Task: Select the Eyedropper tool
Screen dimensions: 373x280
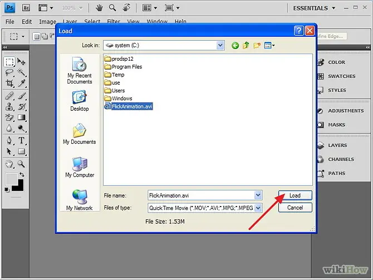Action: pyautogui.click(x=21, y=83)
